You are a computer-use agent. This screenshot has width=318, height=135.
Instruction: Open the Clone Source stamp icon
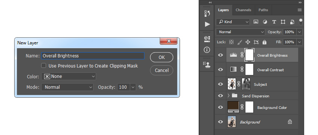point(207,65)
